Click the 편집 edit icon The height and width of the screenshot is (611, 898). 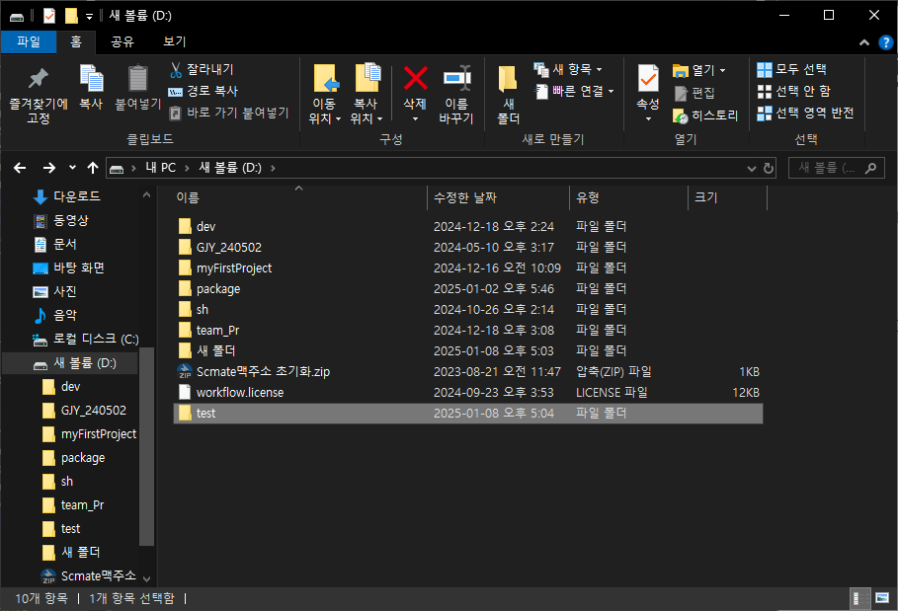pos(681,93)
